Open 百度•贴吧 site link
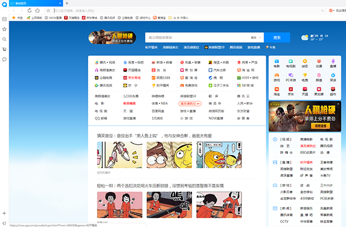Viewport: 346px width, 227px height. (134, 63)
